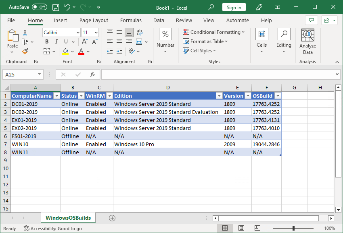Open the Formulas ribbon tab
This screenshot has width=343, height=233.
click(131, 20)
